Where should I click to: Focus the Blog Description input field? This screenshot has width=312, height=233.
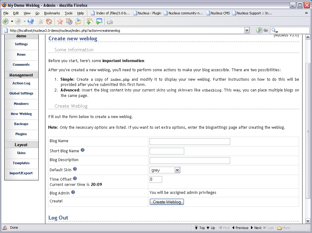click(x=190, y=161)
